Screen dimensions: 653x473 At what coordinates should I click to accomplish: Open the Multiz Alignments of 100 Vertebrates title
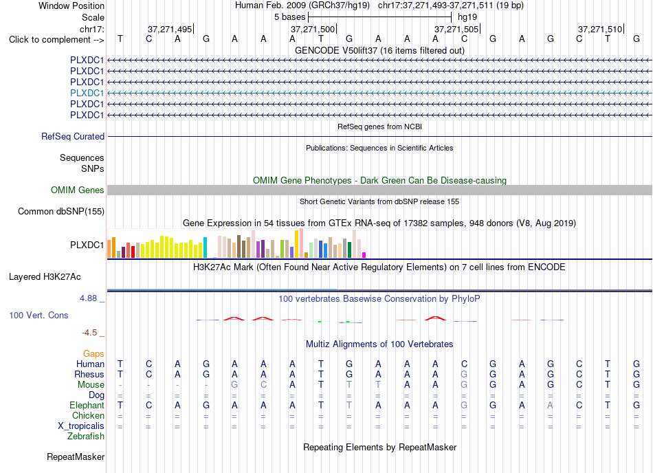(379, 344)
